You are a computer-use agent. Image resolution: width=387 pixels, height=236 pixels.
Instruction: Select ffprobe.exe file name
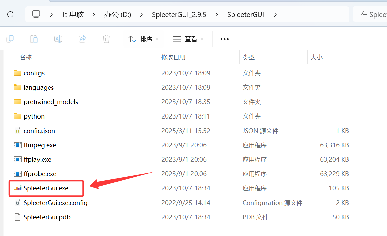coord(40,174)
